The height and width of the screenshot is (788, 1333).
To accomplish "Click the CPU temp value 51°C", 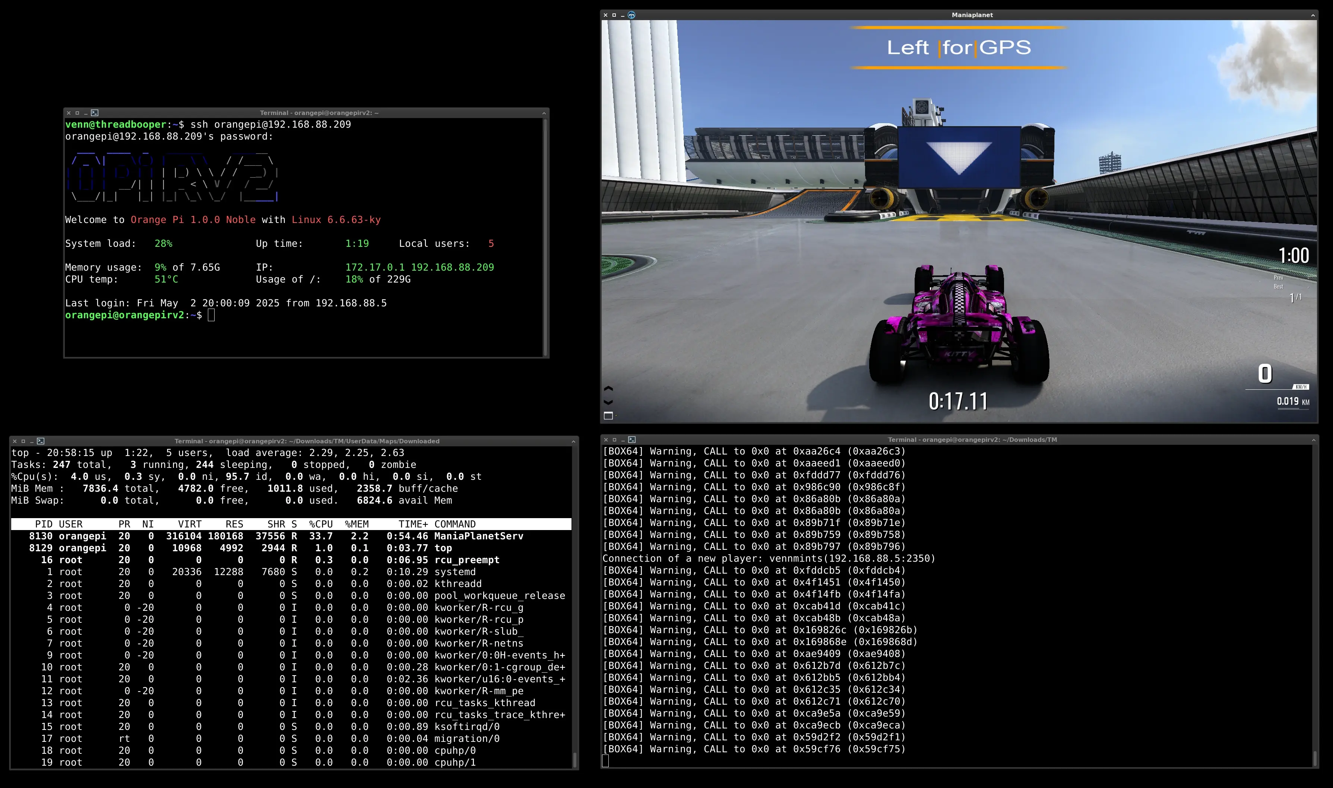I will coord(167,279).
